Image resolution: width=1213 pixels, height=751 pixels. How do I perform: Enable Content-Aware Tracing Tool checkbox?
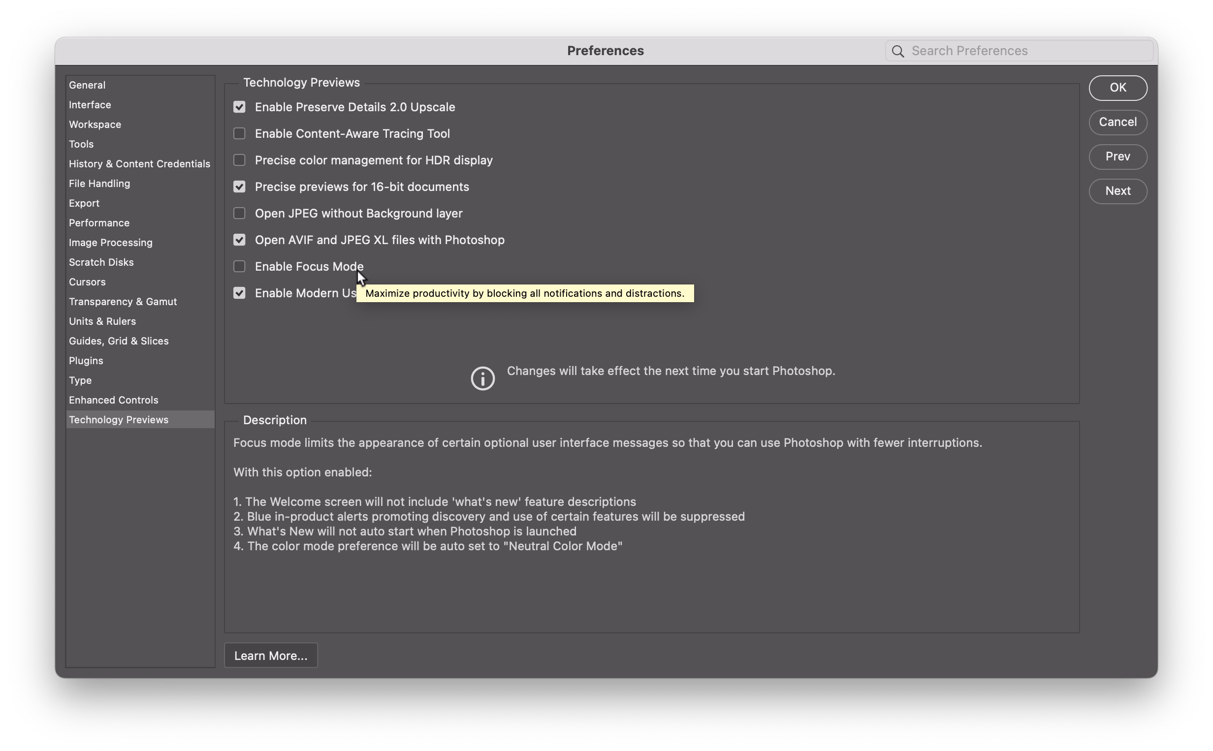coord(239,133)
